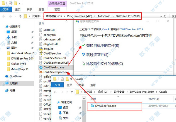Click 软件安装 breadcrumb in Crack window
This screenshot has height=122, width=176.
coord(119,92)
